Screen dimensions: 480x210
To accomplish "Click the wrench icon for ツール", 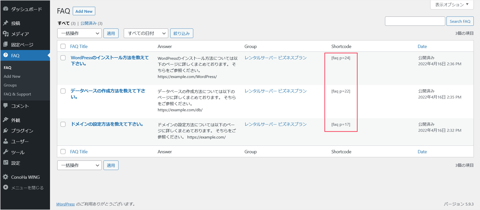I will [x=6, y=152].
